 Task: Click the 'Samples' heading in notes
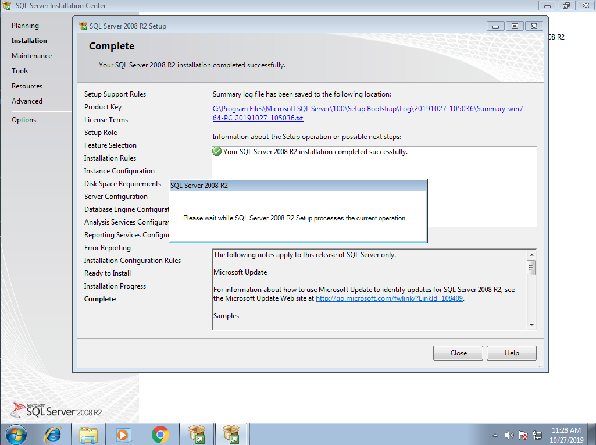tap(226, 316)
